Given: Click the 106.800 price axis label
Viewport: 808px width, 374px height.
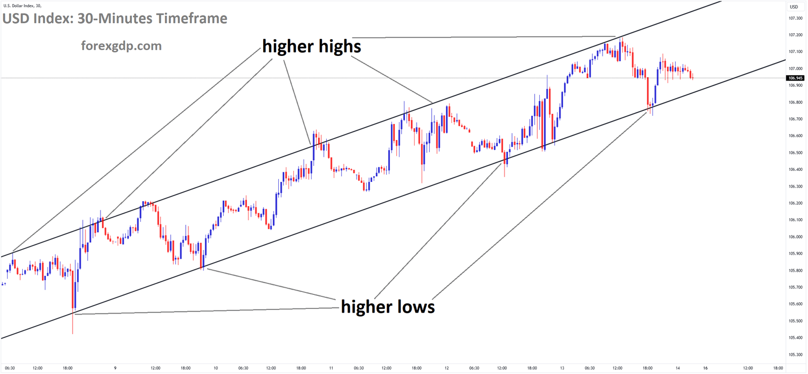Looking at the screenshot, I should 795,102.
